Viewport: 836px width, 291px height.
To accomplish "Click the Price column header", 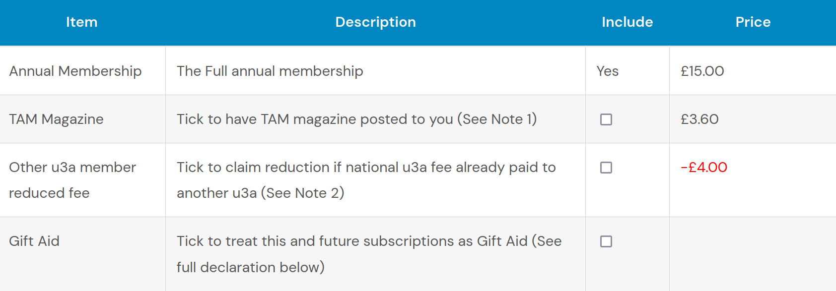I will (x=753, y=22).
